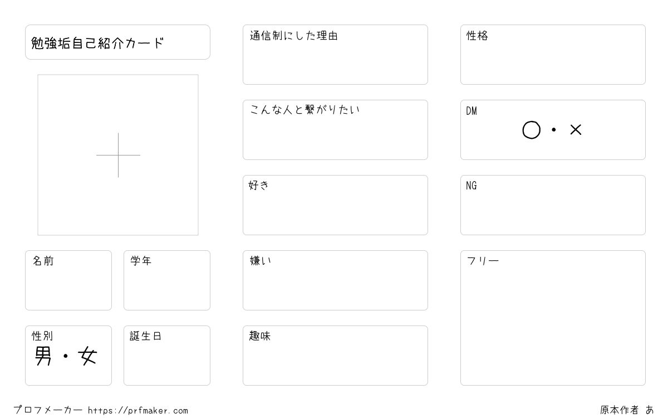Choose 男 in the 性別 box
668x418 pixels.
(43, 356)
